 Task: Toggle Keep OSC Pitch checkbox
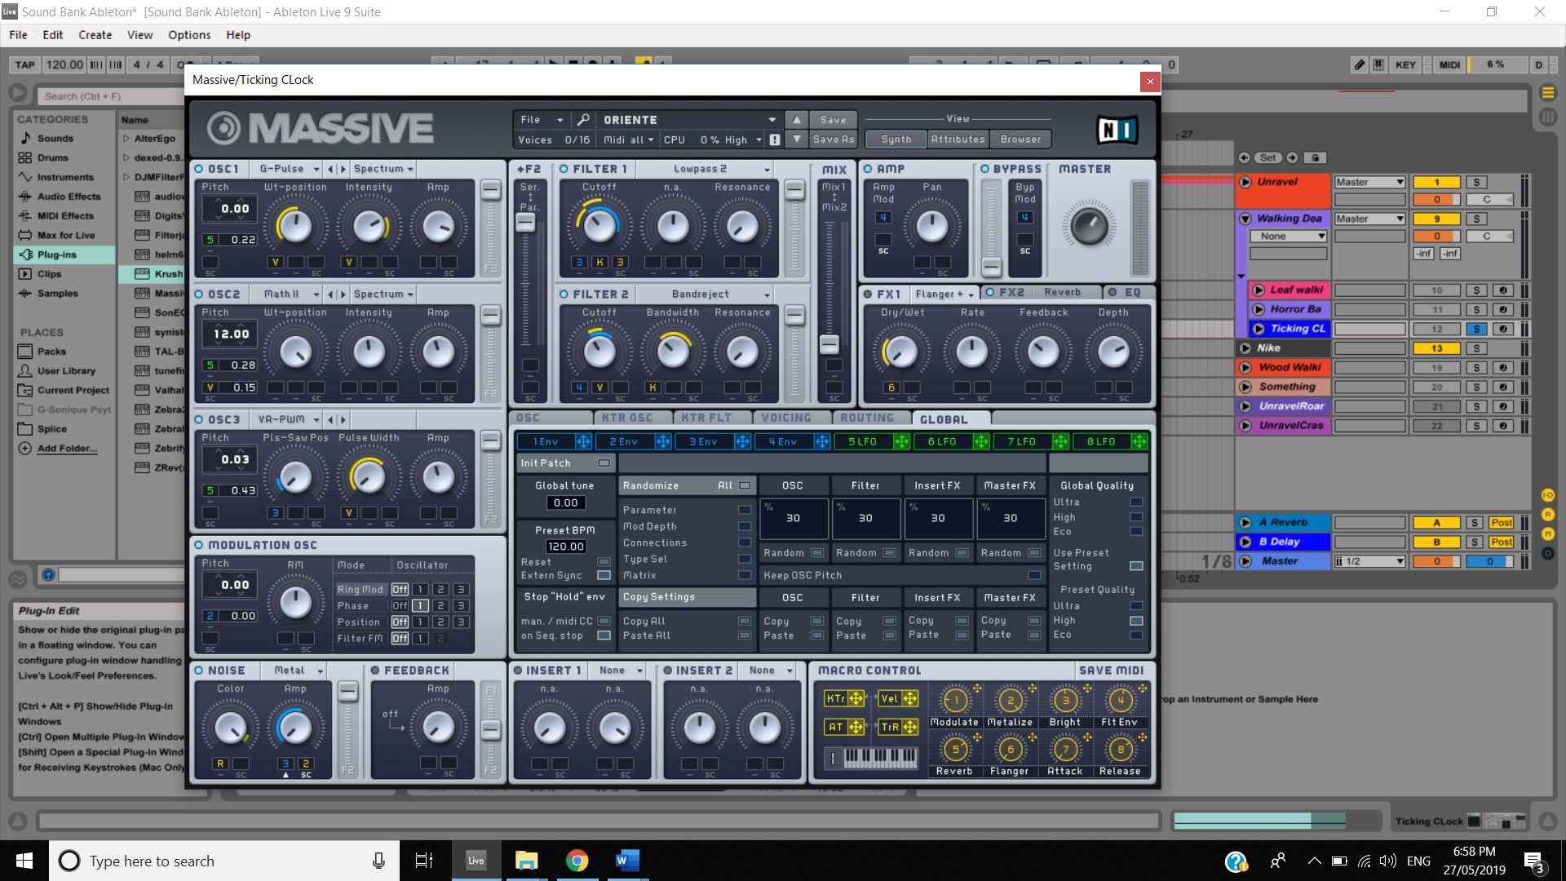(x=1034, y=575)
